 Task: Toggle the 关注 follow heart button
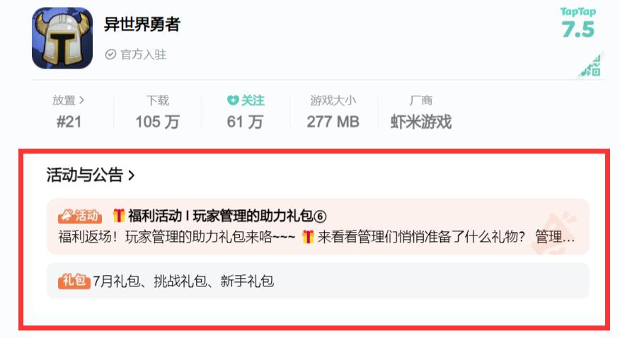[246, 100]
